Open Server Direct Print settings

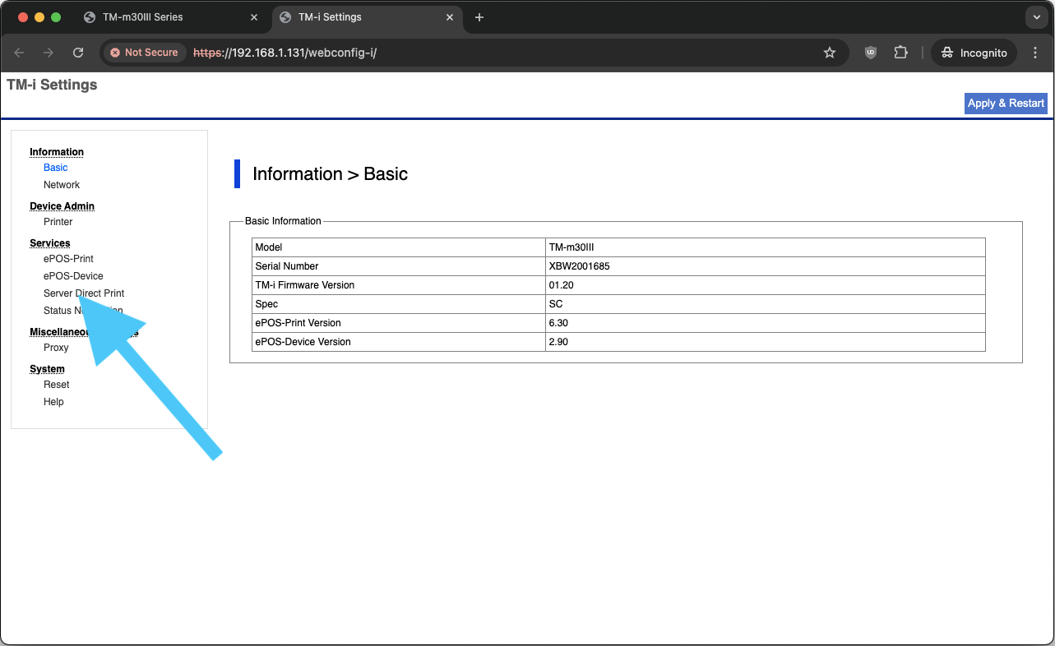click(x=84, y=293)
